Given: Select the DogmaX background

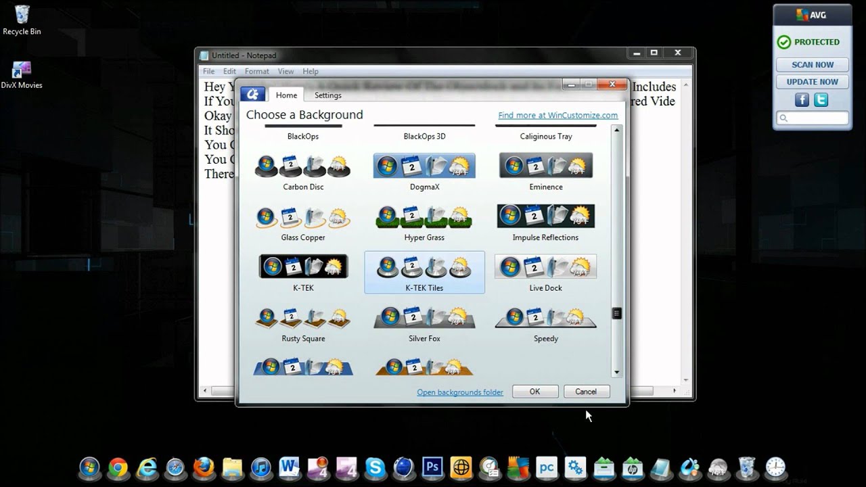Looking at the screenshot, I should point(424,172).
